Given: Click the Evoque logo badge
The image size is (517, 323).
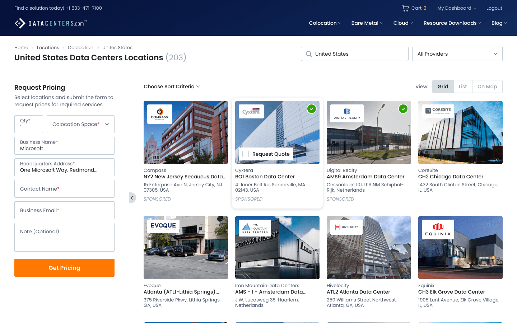Looking at the screenshot, I should click(163, 226).
